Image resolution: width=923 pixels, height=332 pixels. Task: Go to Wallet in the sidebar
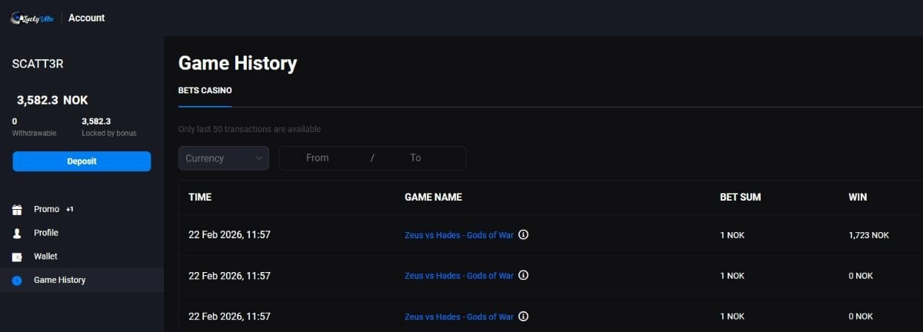[x=45, y=257]
